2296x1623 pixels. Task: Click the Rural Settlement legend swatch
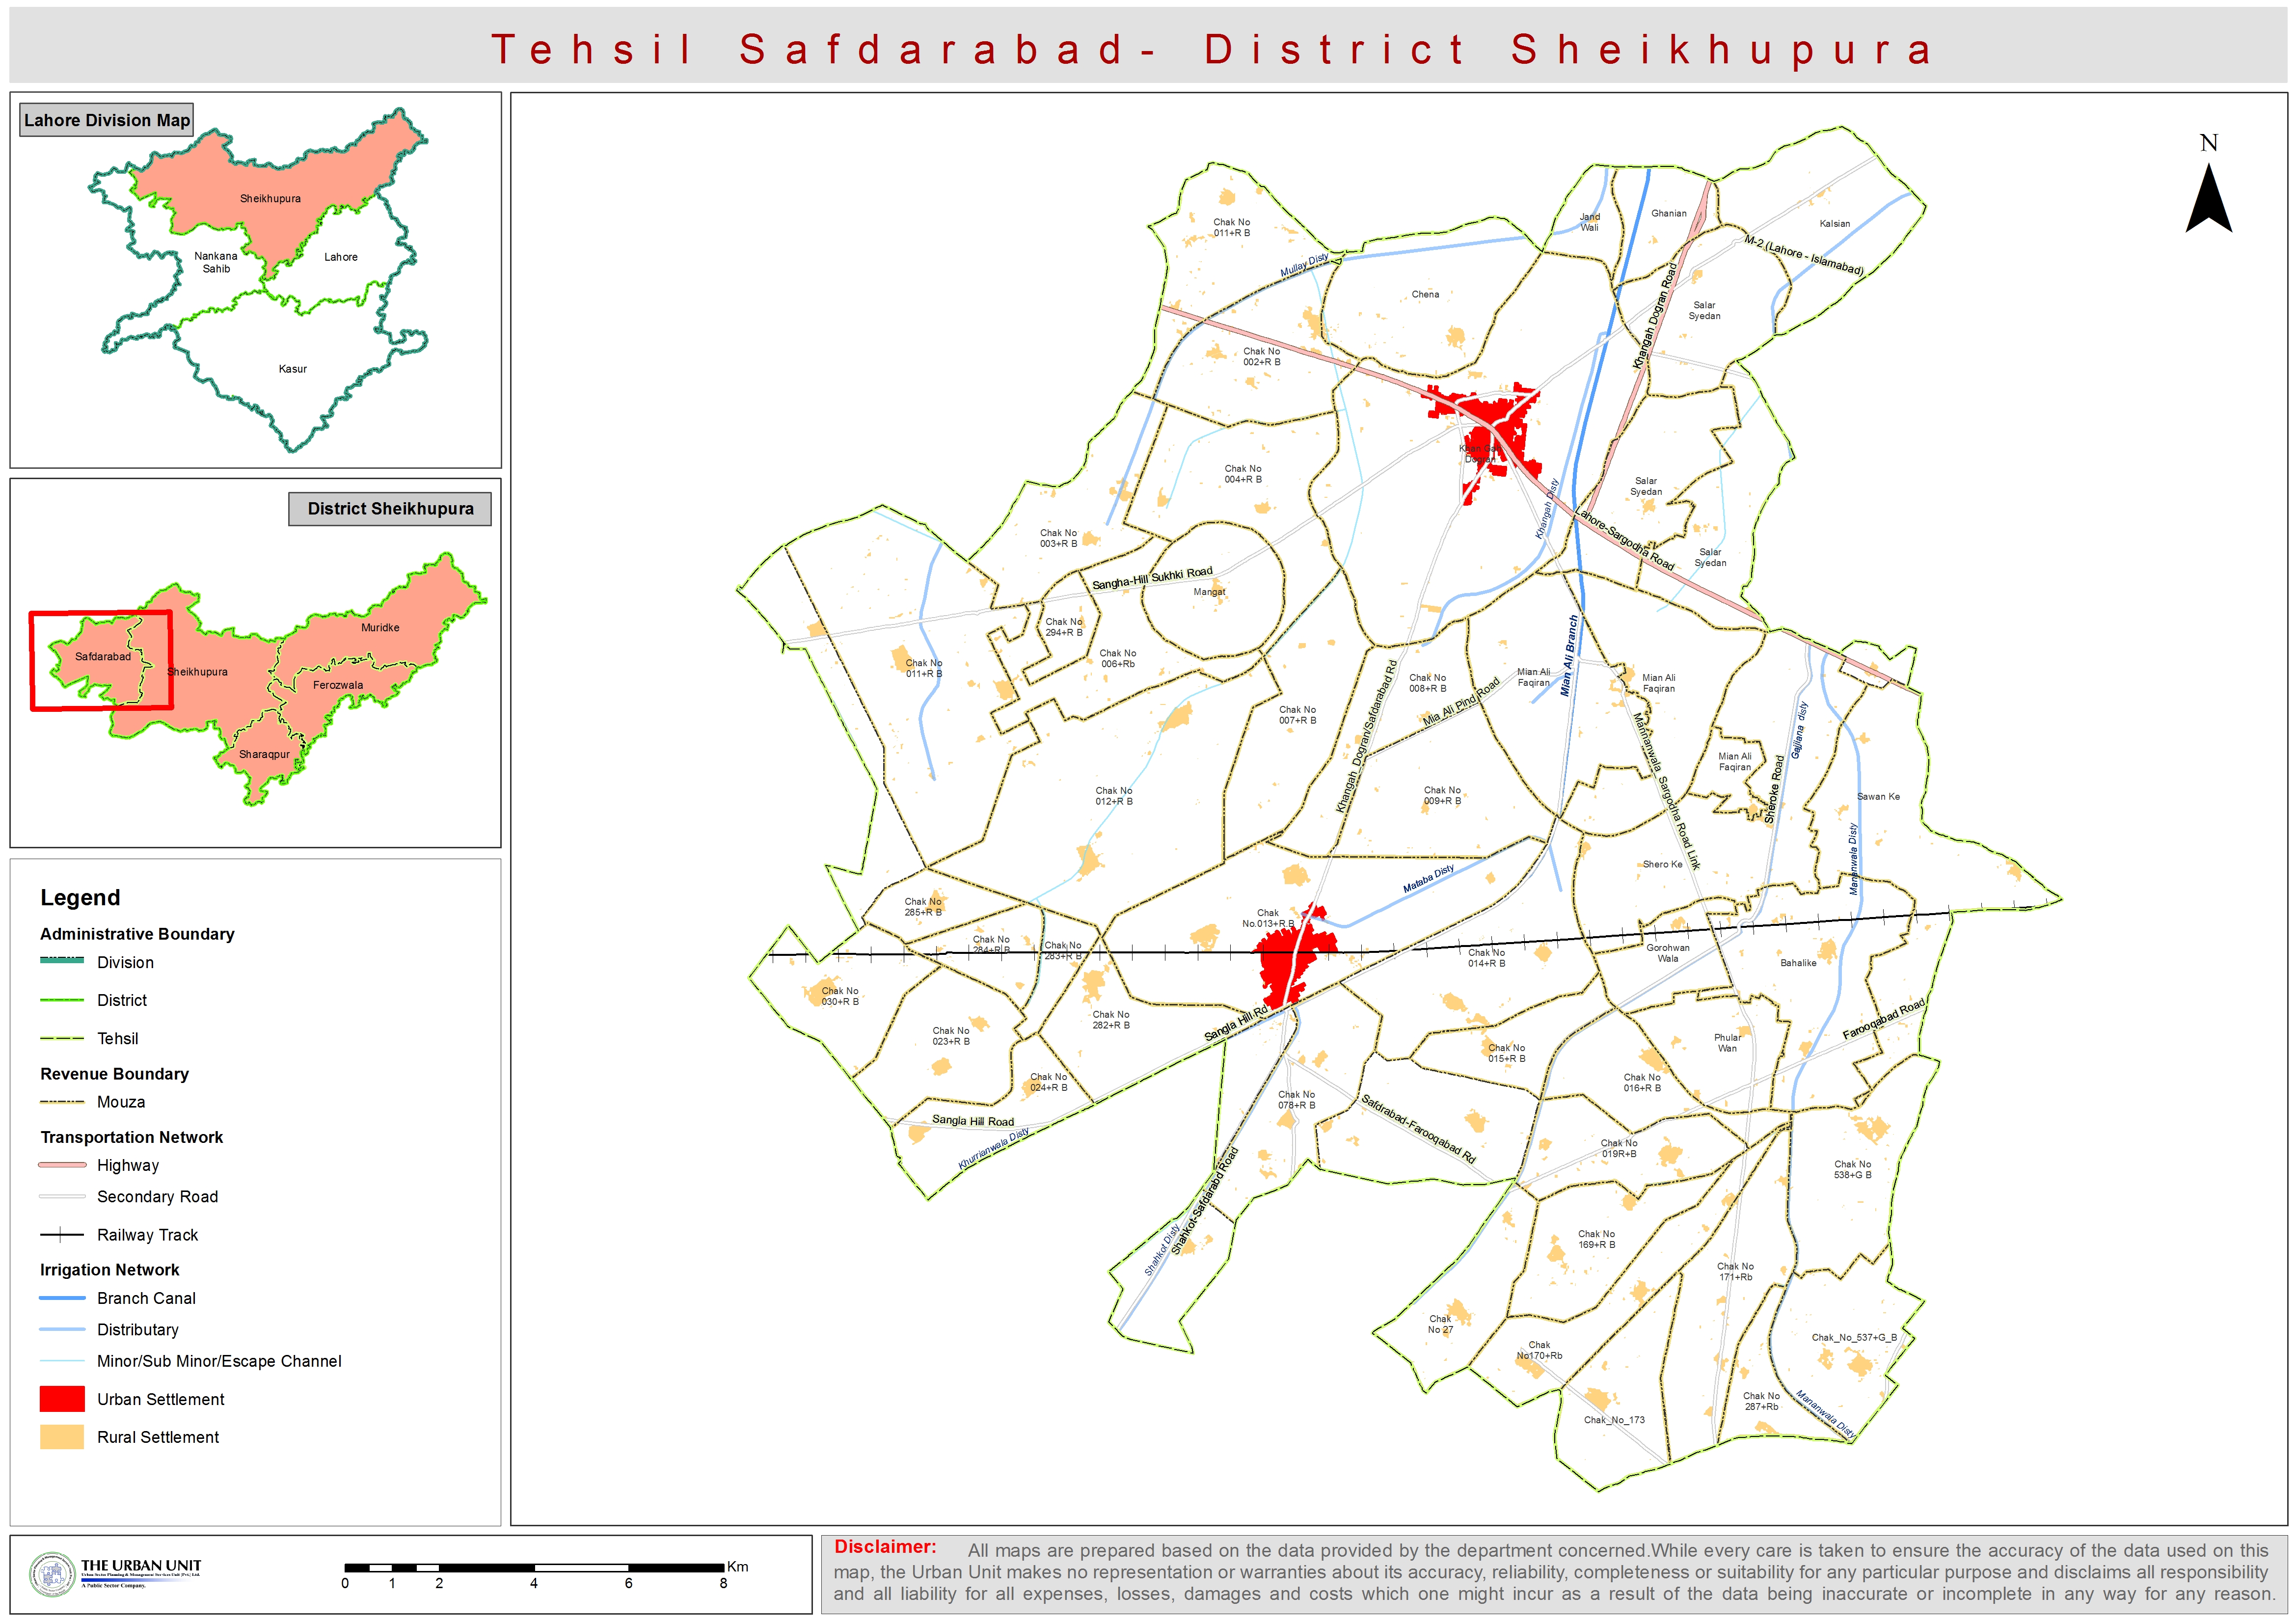tap(62, 1436)
